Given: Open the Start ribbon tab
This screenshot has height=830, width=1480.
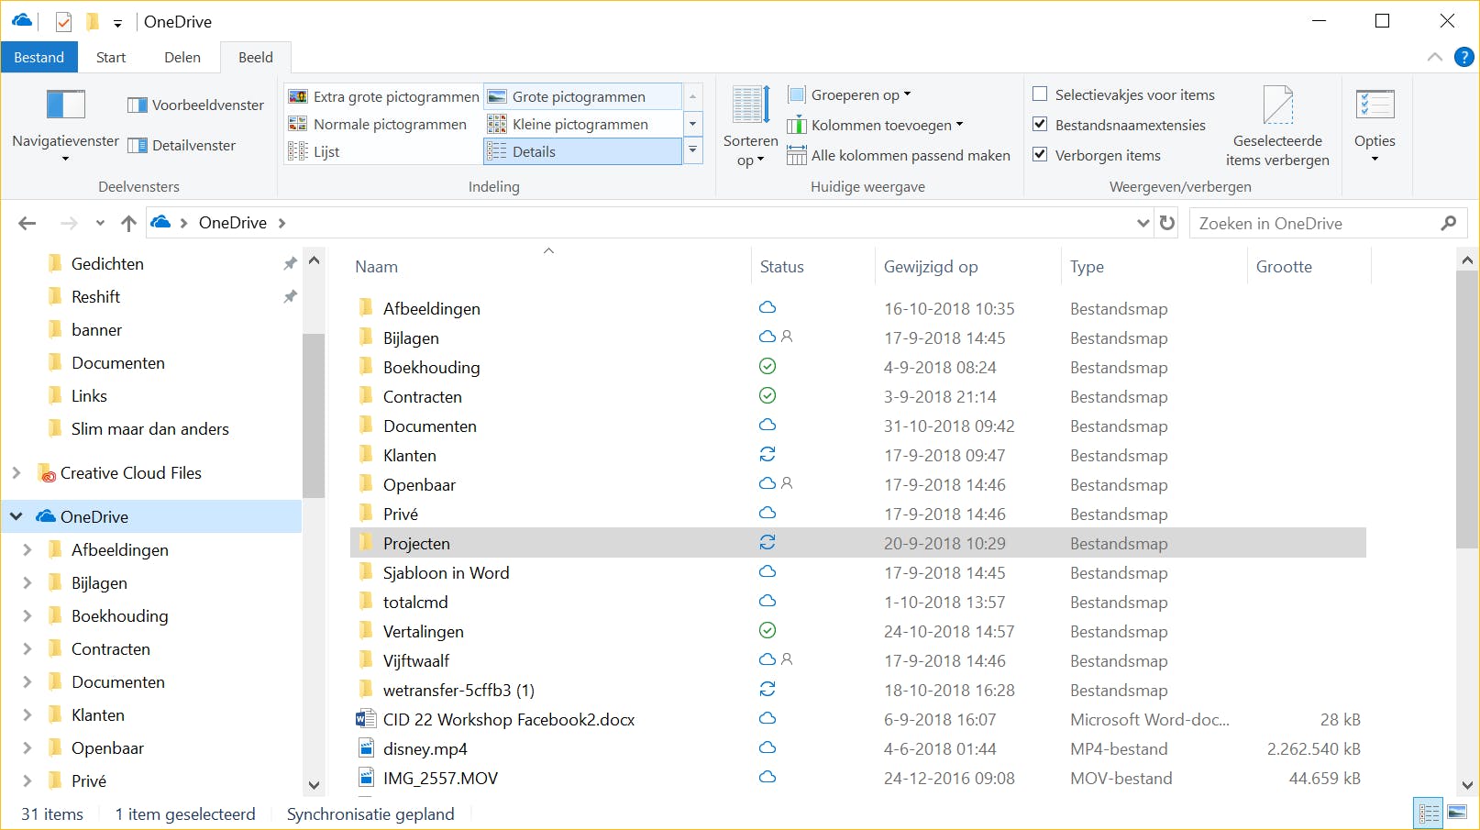Looking at the screenshot, I should (x=111, y=57).
